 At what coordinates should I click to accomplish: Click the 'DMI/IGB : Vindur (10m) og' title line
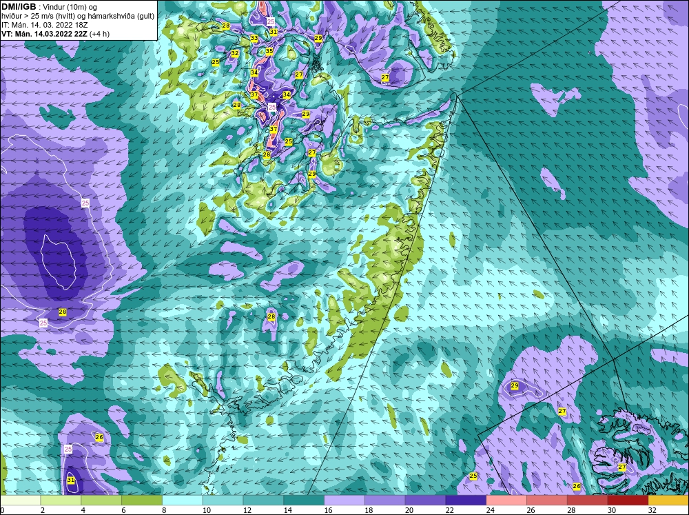pyautogui.click(x=49, y=7)
